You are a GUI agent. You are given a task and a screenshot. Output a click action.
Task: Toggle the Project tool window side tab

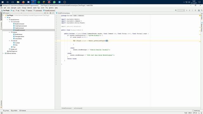[1, 16]
